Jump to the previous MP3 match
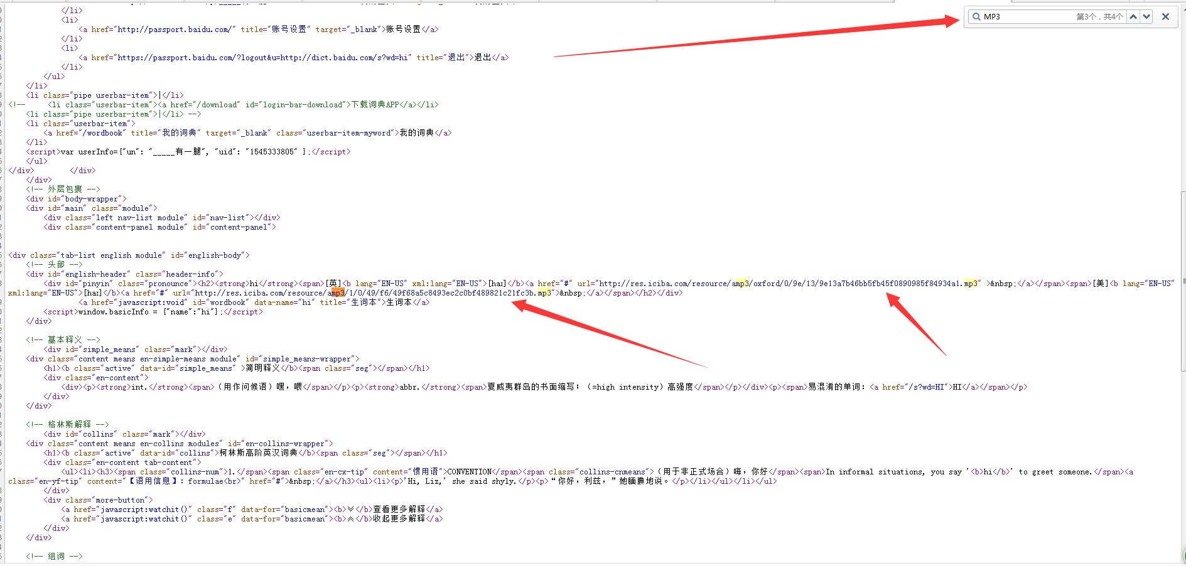Screen dimensions: 1186x566 coord(1133,17)
